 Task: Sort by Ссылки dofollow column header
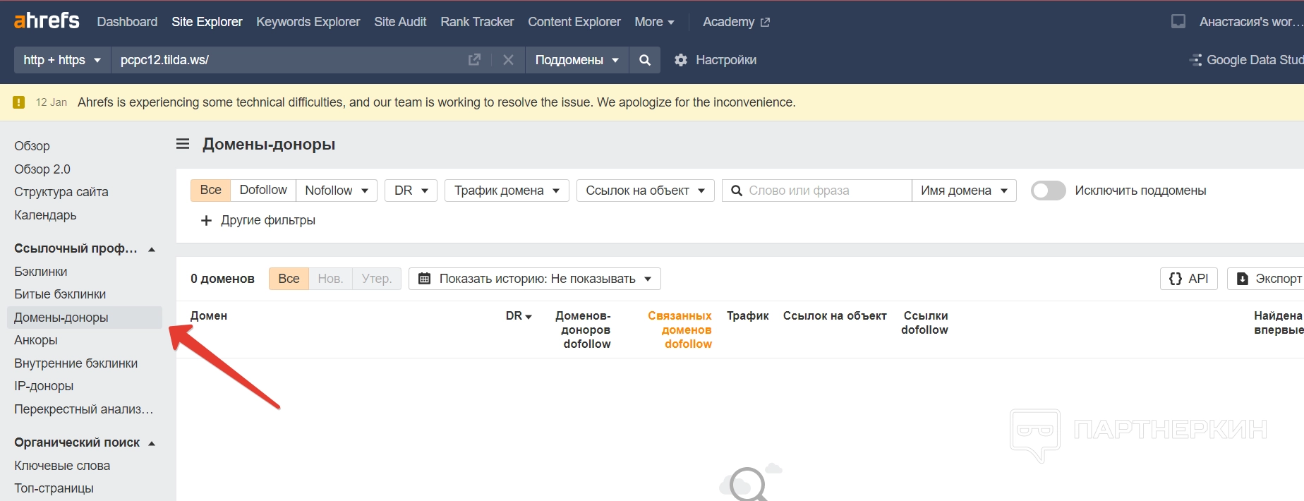(925, 322)
